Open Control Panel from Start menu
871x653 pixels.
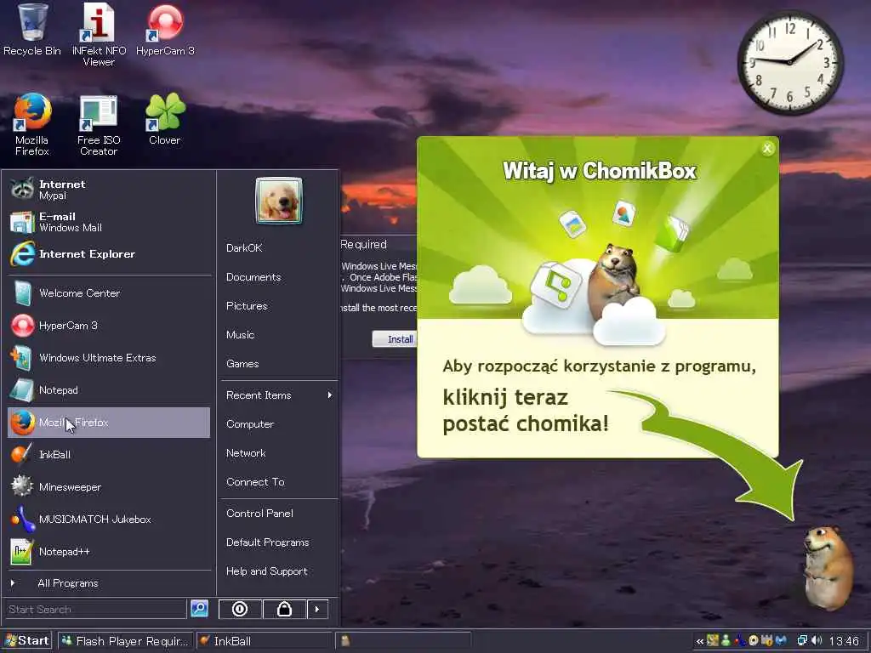[x=278, y=514]
